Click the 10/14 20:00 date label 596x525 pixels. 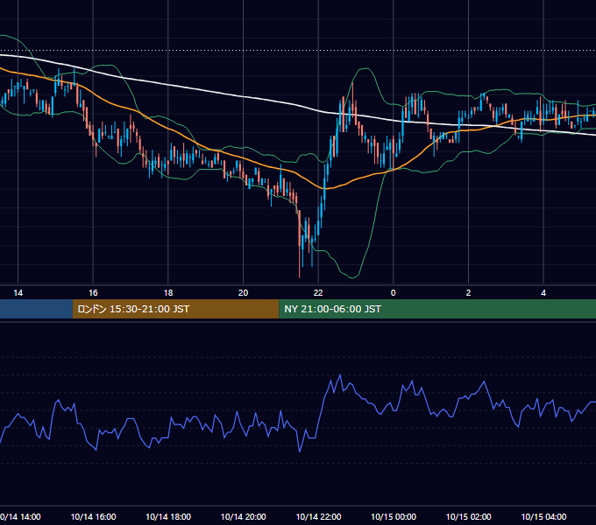[x=244, y=516]
